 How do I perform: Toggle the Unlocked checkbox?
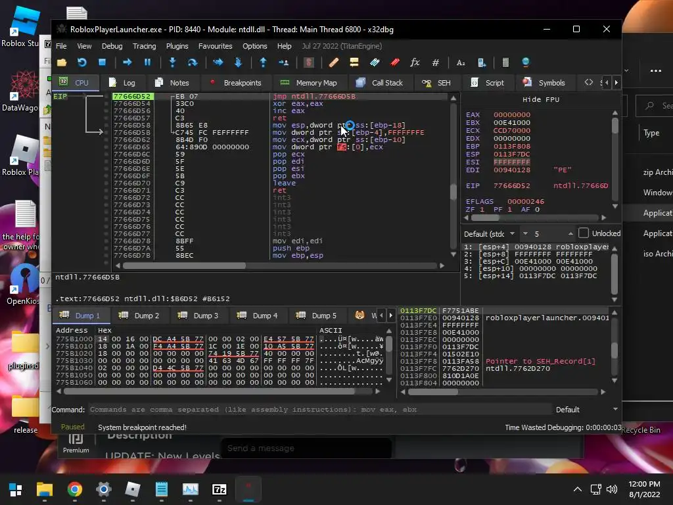pos(584,233)
